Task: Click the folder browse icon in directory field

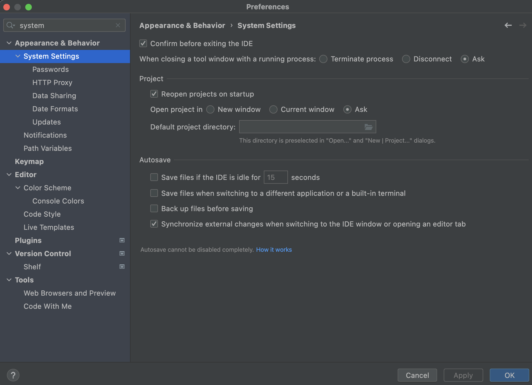Action: (368, 127)
